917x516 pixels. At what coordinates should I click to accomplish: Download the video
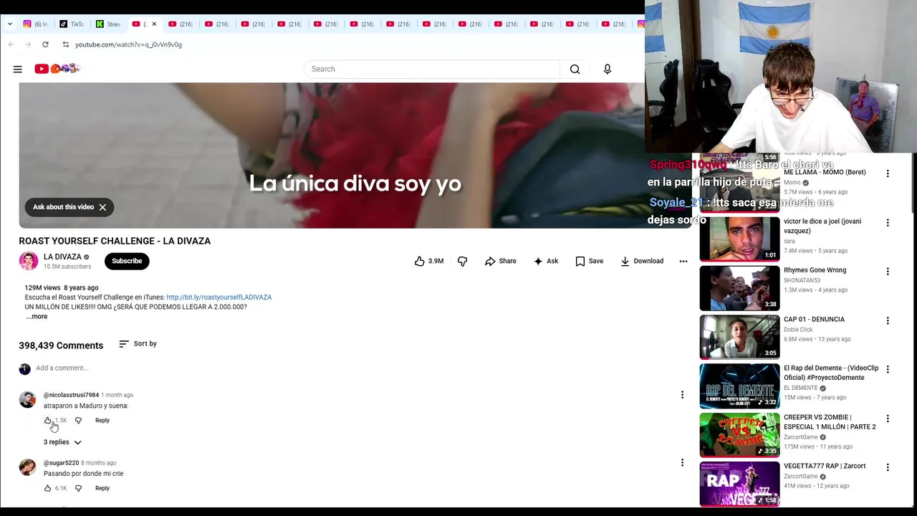pyautogui.click(x=642, y=261)
